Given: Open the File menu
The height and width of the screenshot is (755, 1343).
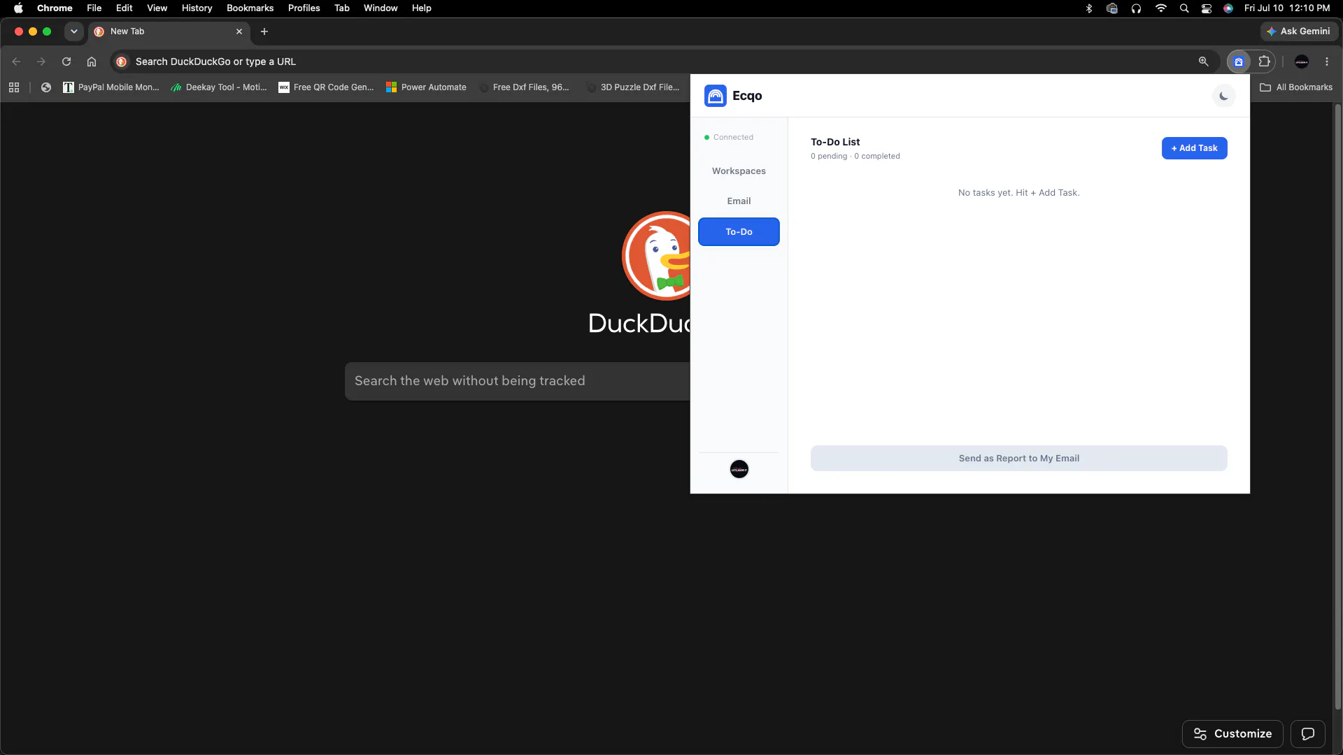Looking at the screenshot, I should pyautogui.click(x=94, y=8).
